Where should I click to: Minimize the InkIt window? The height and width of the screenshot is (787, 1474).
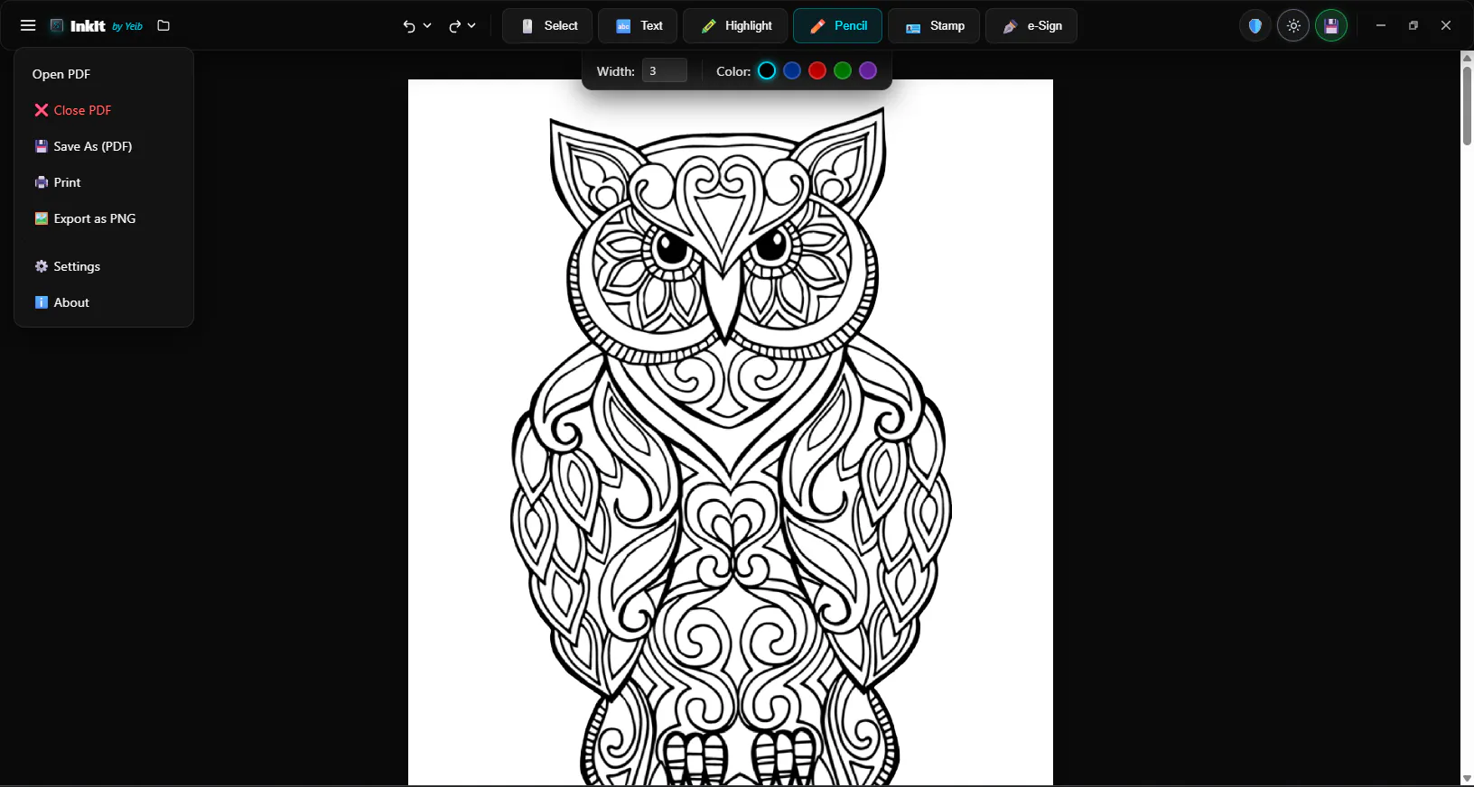point(1380,26)
